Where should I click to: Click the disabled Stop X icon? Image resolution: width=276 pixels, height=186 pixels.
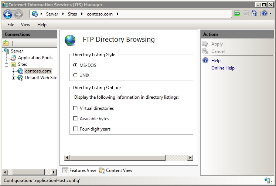click(246, 13)
